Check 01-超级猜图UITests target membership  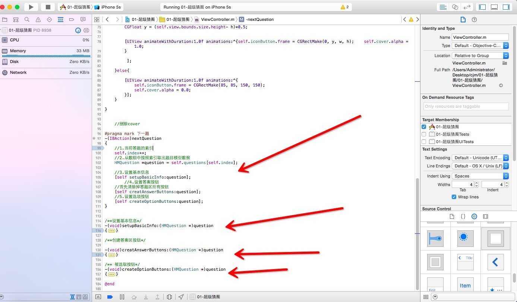tap(424, 142)
